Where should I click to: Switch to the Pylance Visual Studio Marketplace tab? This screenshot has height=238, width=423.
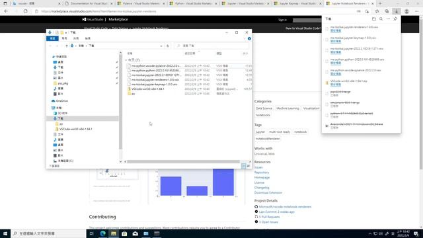pyautogui.click(x=141, y=3)
